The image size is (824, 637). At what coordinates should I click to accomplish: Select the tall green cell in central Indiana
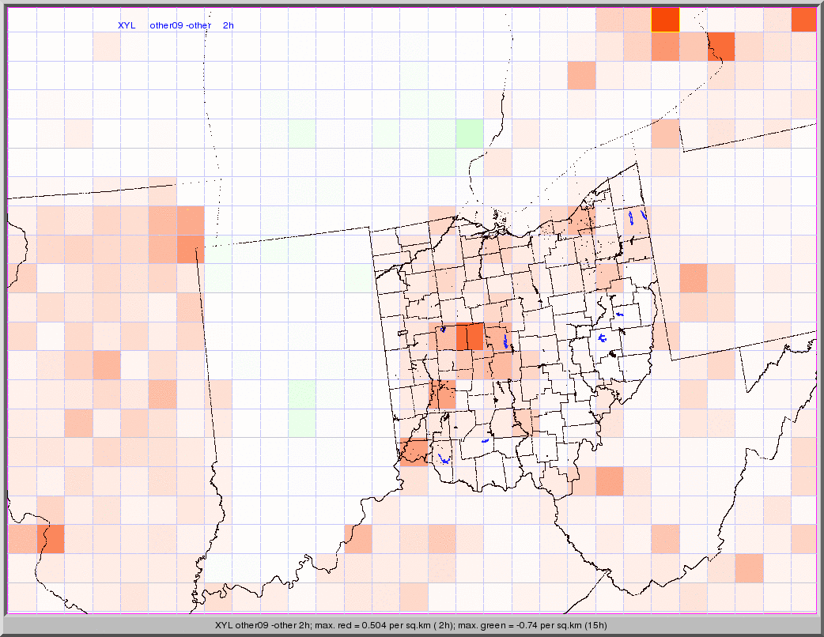coord(301,408)
